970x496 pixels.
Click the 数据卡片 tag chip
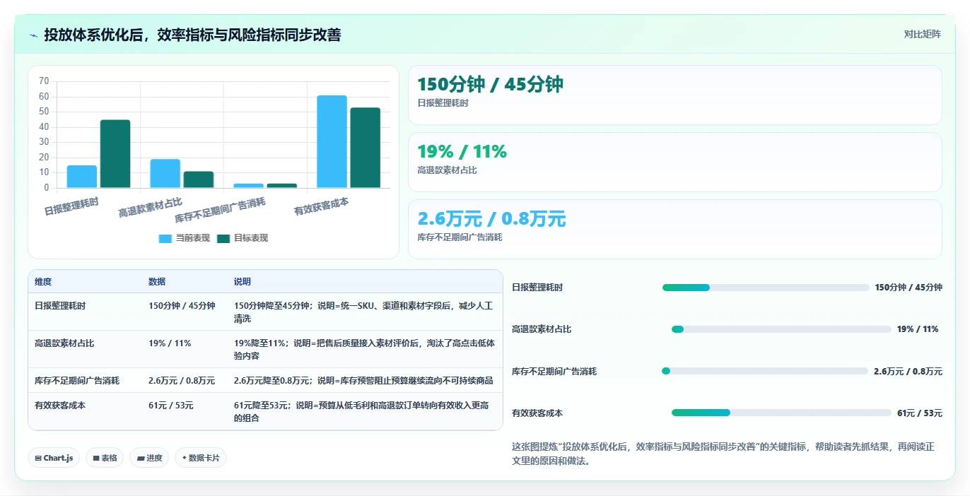click(x=201, y=458)
